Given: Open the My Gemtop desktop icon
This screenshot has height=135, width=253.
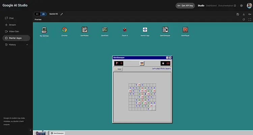Looking at the screenshot, I should [44, 32].
